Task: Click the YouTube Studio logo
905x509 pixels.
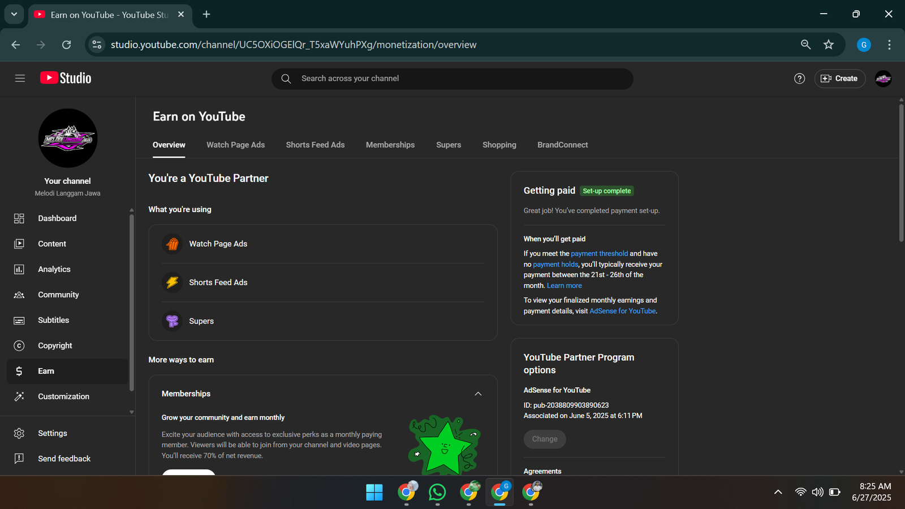Action: (x=66, y=78)
